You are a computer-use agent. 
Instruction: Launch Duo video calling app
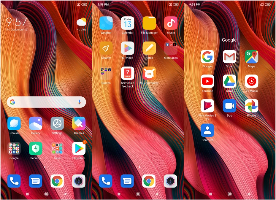point(229,106)
